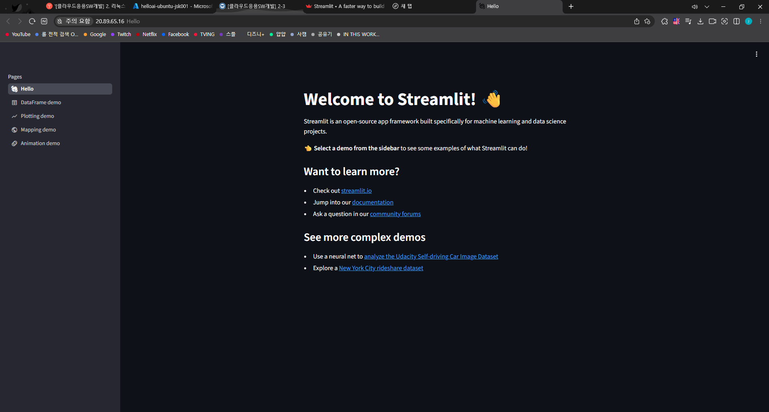
Task: Expand the tab list chevron in title bar
Action: [x=707, y=6]
